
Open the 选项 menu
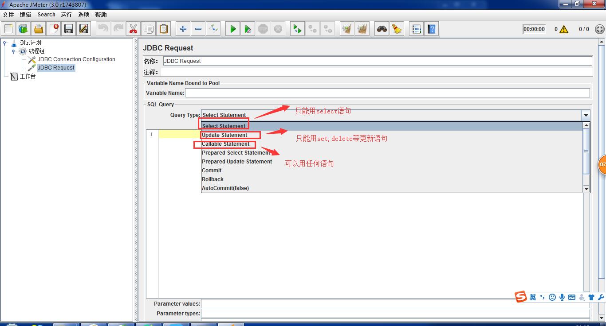tap(84, 15)
